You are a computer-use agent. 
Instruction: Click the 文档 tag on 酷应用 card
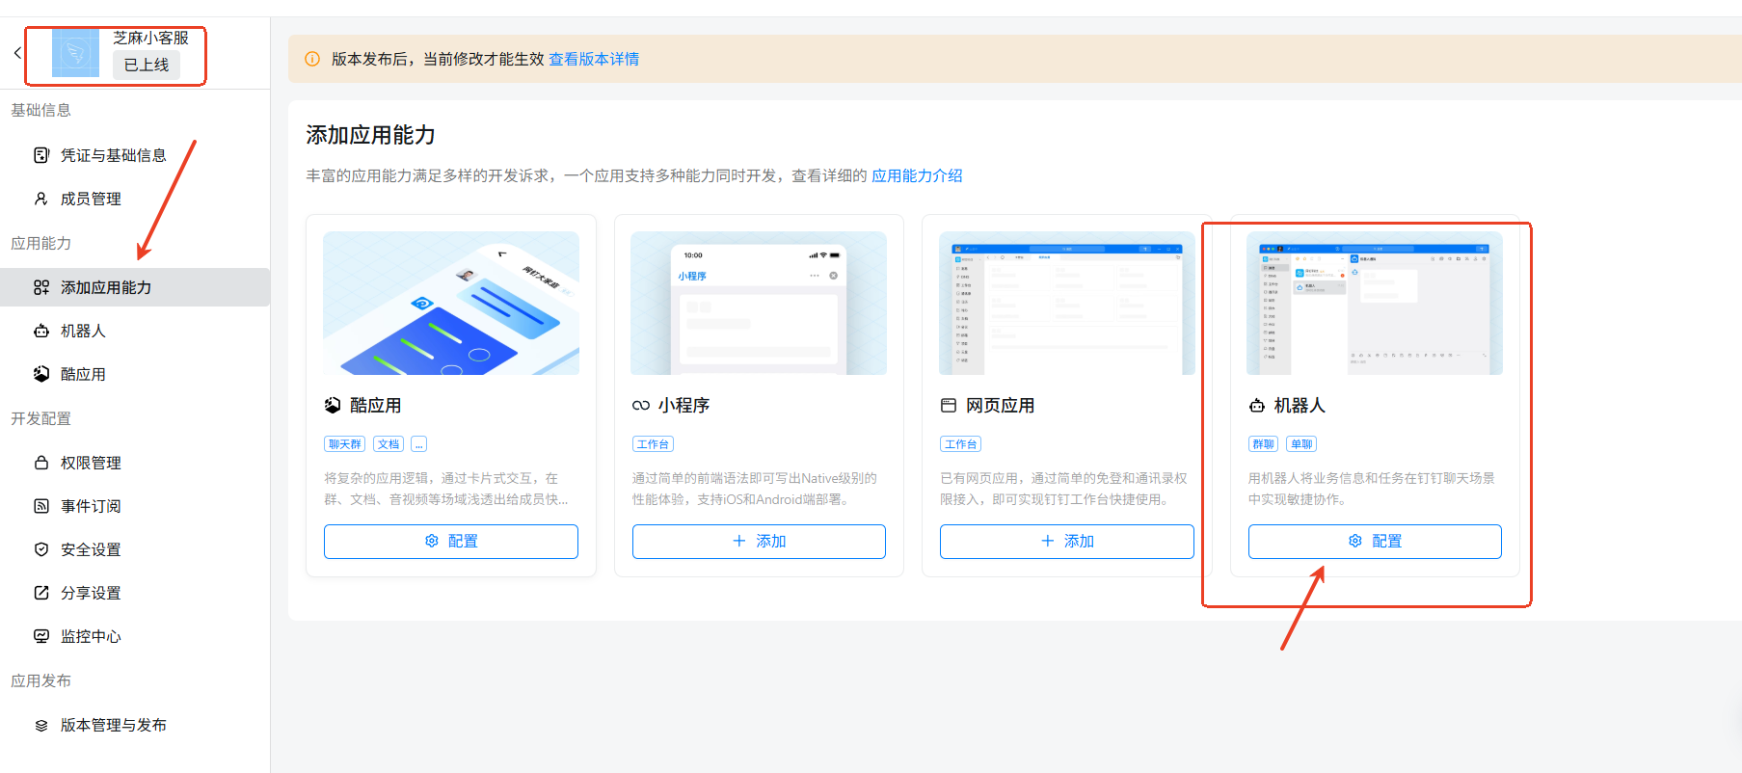click(x=389, y=444)
